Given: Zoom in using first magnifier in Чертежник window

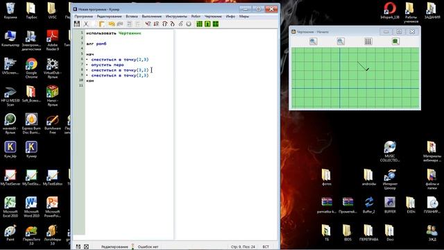Looking at the screenshot, I should tap(313, 42).
